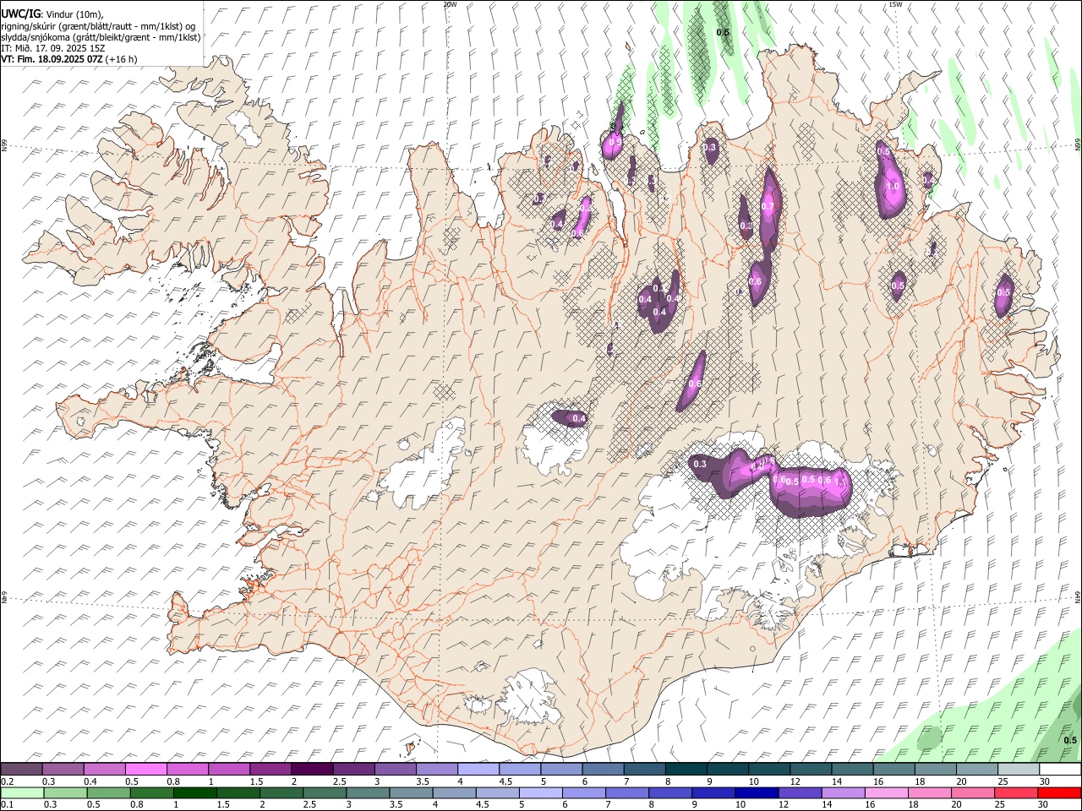Image resolution: width=1082 pixels, height=811 pixels.
Task: Click the bold UWC/IG title text
Action: click(x=20, y=14)
